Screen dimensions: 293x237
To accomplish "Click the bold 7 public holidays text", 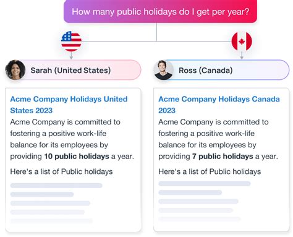I will tap(223, 157).
